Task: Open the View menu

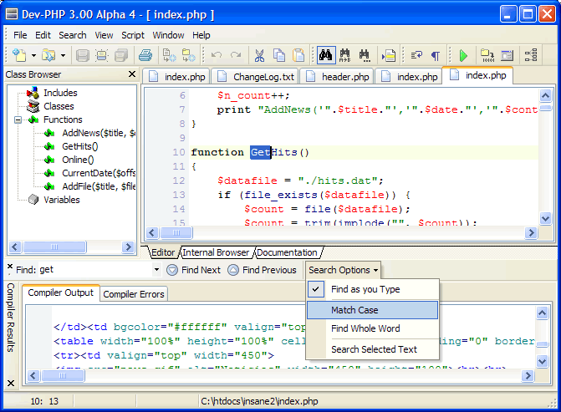Action: 104,35
